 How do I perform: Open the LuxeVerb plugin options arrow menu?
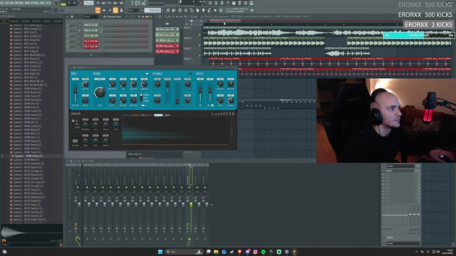click(x=71, y=67)
